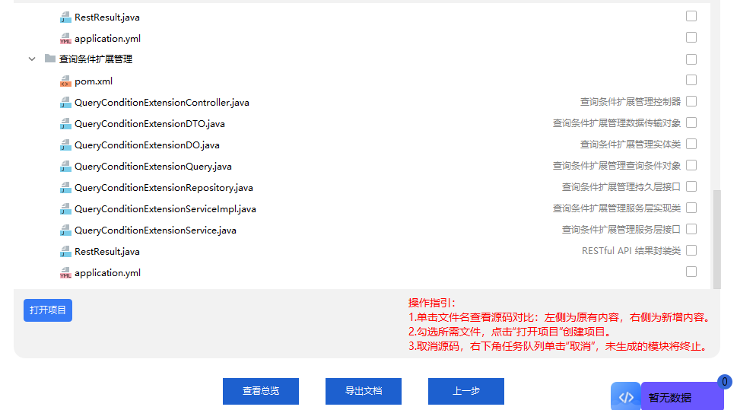Open top RestResult.java source comparison
This screenshot has height=410, width=737.
107,17
